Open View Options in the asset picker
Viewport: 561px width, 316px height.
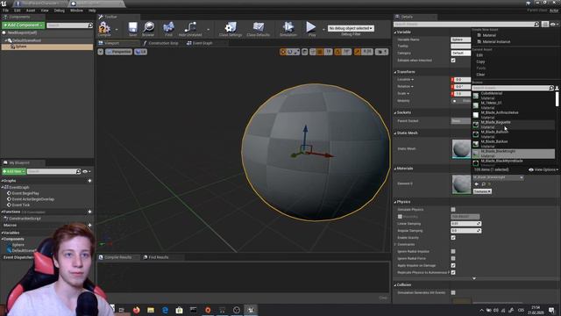coord(543,169)
